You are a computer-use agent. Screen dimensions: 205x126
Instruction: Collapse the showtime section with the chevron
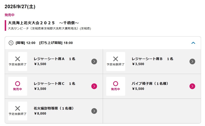coord(193,43)
